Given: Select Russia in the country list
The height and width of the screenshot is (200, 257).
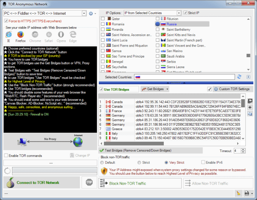Looking at the screenshot, I should [182, 24].
